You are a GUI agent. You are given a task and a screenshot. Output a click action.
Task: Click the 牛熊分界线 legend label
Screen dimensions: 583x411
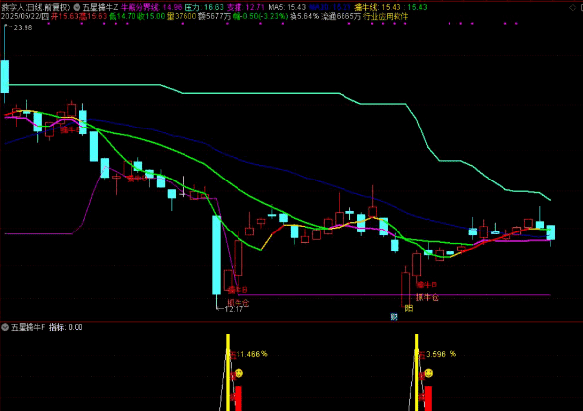[x=139, y=7]
